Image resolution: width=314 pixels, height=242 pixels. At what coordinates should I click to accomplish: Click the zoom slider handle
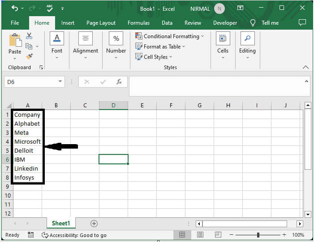tap(258, 234)
